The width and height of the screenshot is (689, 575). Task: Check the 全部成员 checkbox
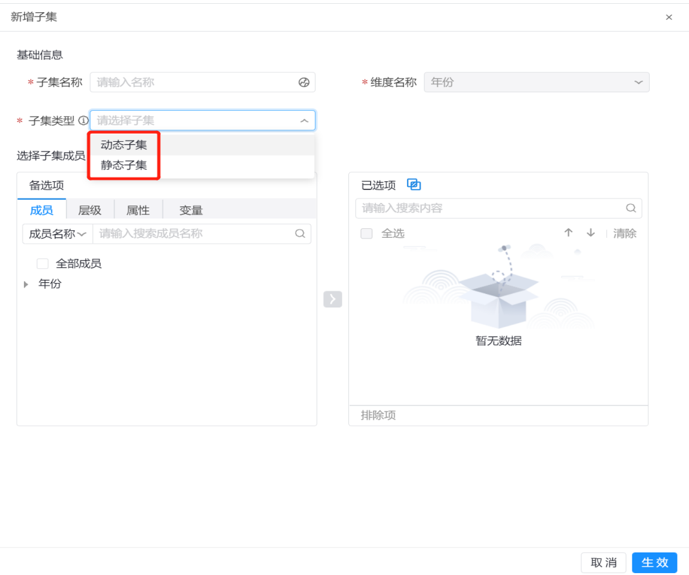coord(43,264)
